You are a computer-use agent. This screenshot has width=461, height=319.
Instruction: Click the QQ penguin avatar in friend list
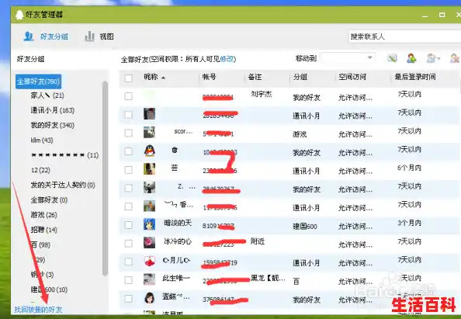tap(149, 151)
